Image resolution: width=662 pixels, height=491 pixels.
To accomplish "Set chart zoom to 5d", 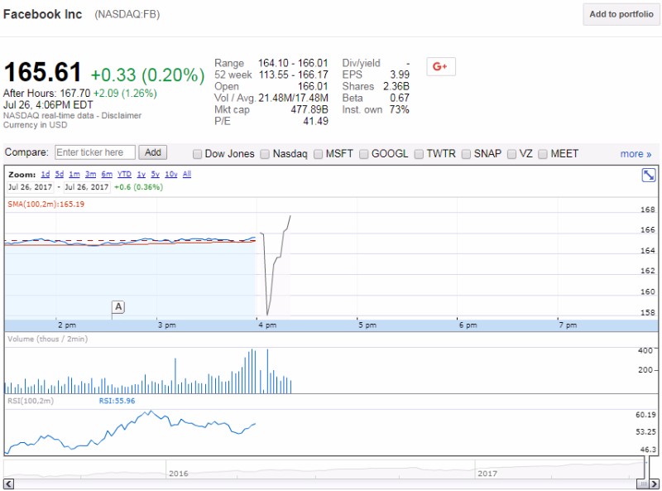I will coord(59,174).
